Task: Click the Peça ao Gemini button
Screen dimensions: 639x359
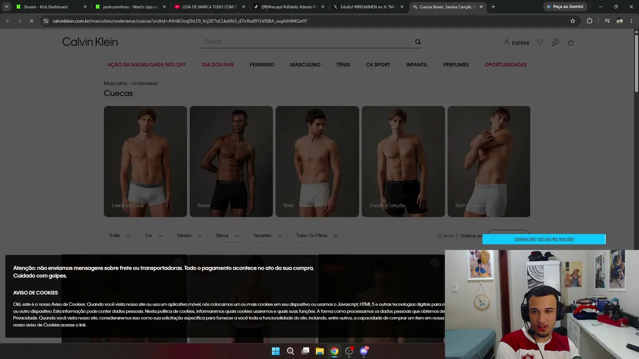Action: point(565,7)
